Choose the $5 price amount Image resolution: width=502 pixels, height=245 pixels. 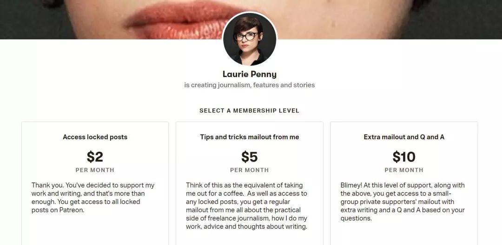(250, 157)
